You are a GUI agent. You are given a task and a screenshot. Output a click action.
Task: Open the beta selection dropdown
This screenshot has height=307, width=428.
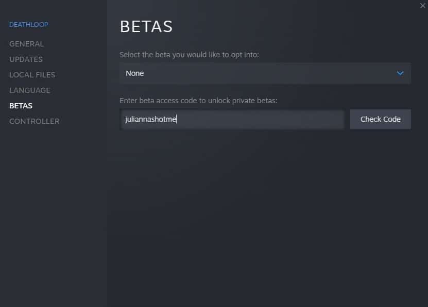coord(265,73)
